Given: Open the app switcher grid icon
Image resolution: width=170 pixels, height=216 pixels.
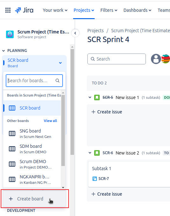Looking at the screenshot, I should coord(8,10).
